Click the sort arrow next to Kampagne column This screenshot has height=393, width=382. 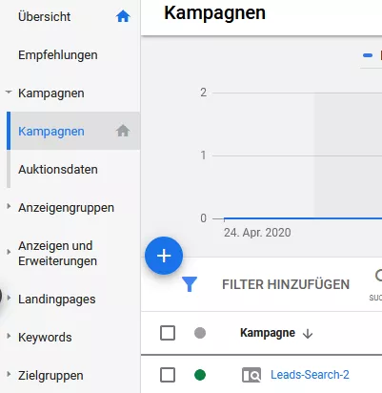coord(308,334)
